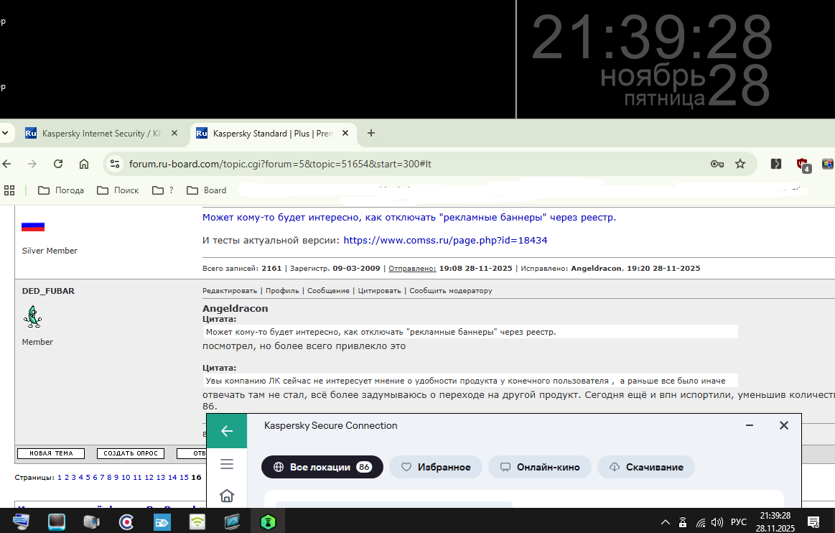
Task: Minimize the Kaspersky Secure Connection window
Action: click(x=750, y=425)
